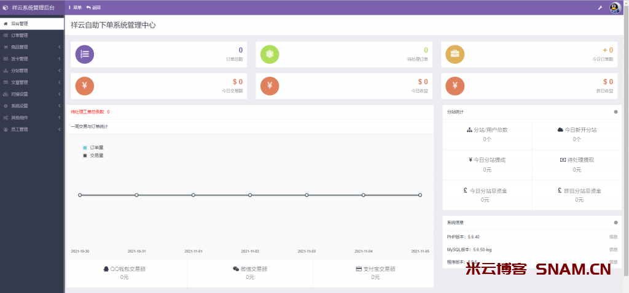The image size is (629, 293).
Task: Select 后台管理 in the sidebar
Action: [x=20, y=23]
